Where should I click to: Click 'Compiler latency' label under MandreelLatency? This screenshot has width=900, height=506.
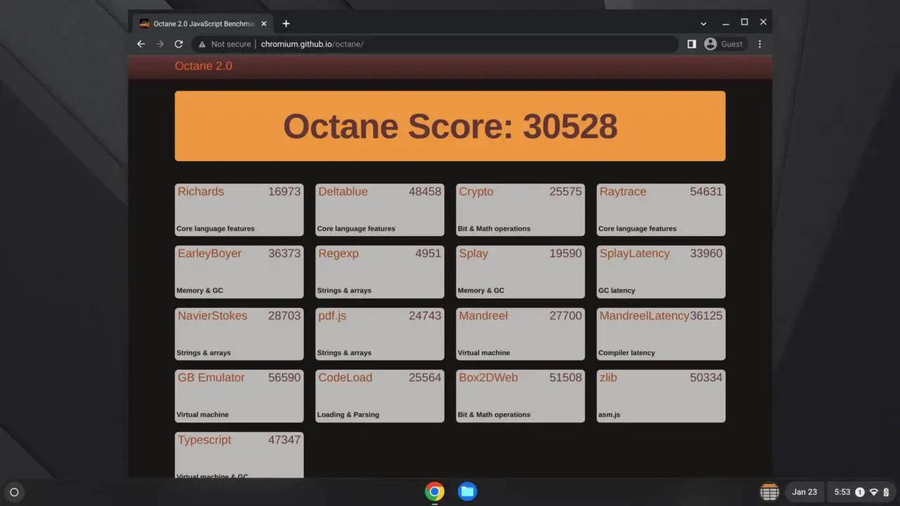pos(626,353)
